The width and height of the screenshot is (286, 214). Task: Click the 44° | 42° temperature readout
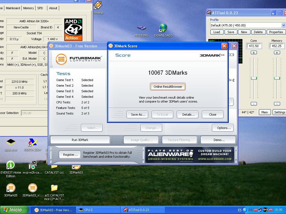point(248,112)
